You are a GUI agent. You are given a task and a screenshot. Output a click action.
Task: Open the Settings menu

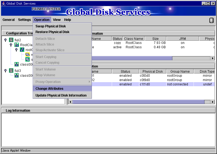(25, 20)
